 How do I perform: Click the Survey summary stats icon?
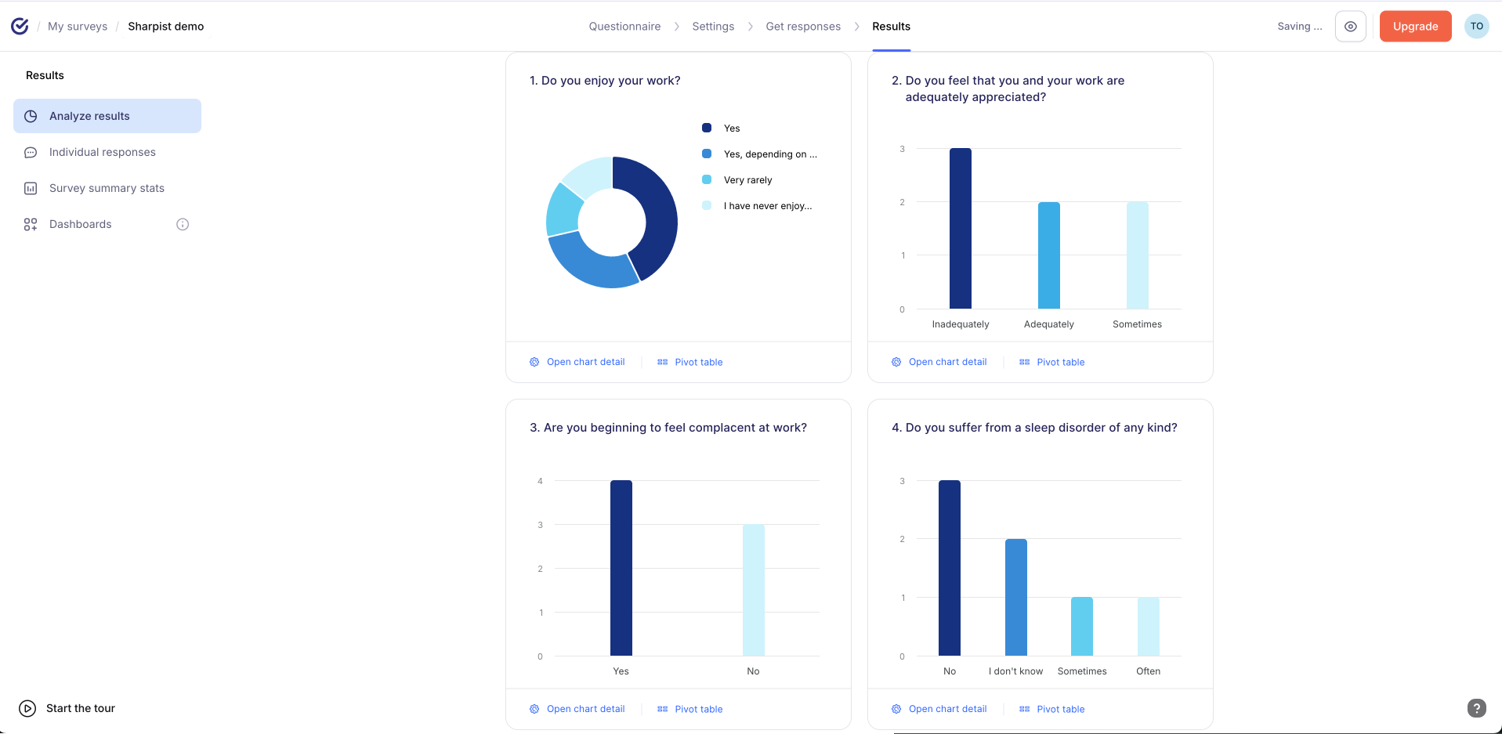pyautogui.click(x=31, y=189)
